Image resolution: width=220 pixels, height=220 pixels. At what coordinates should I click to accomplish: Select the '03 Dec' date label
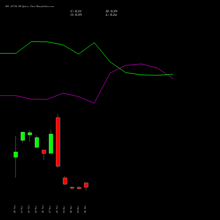[x=78, y=209]
